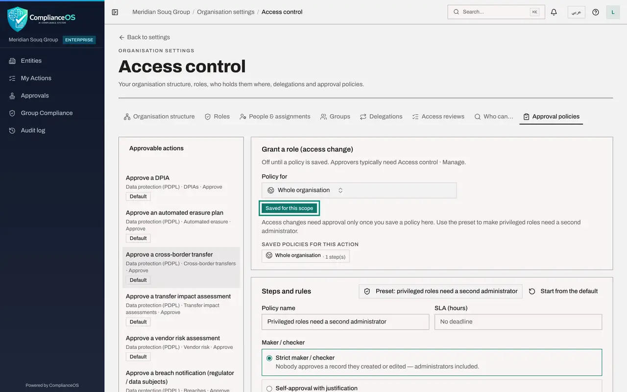Focus the top Search box
Screen dimensions: 627x392
coord(496,12)
